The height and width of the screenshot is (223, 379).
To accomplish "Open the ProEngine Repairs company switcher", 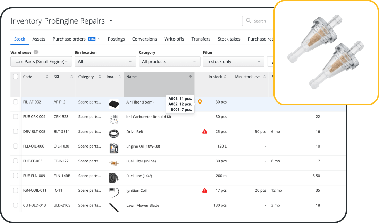I will 111,21.
